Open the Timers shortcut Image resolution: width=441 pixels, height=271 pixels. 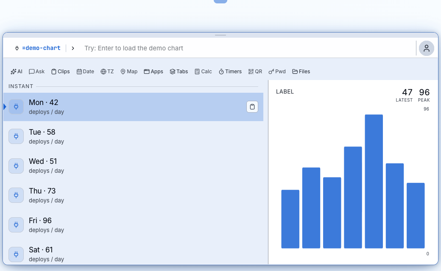coord(230,72)
